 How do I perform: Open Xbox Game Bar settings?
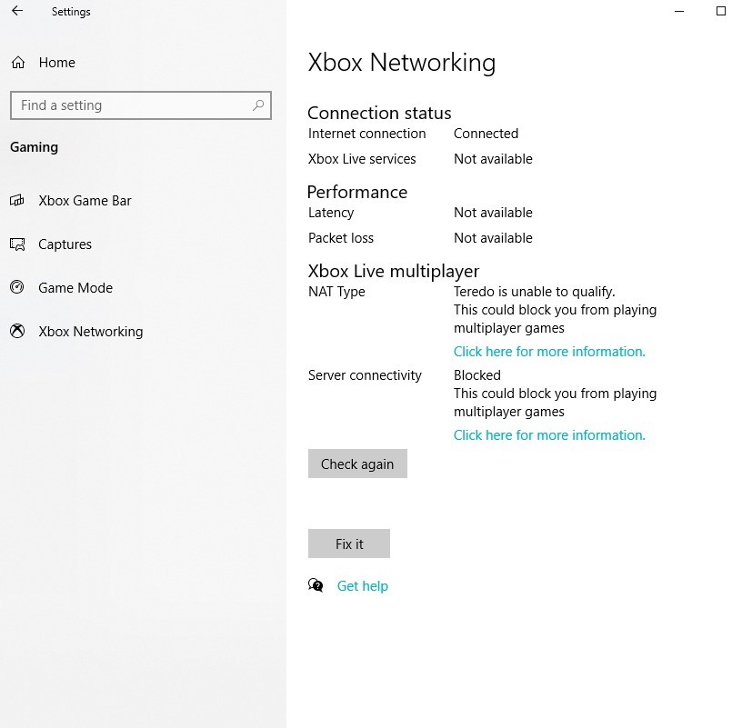(x=85, y=201)
